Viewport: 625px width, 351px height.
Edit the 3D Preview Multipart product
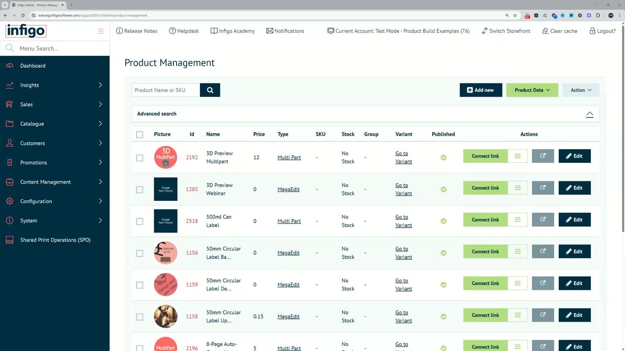[574, 156]
